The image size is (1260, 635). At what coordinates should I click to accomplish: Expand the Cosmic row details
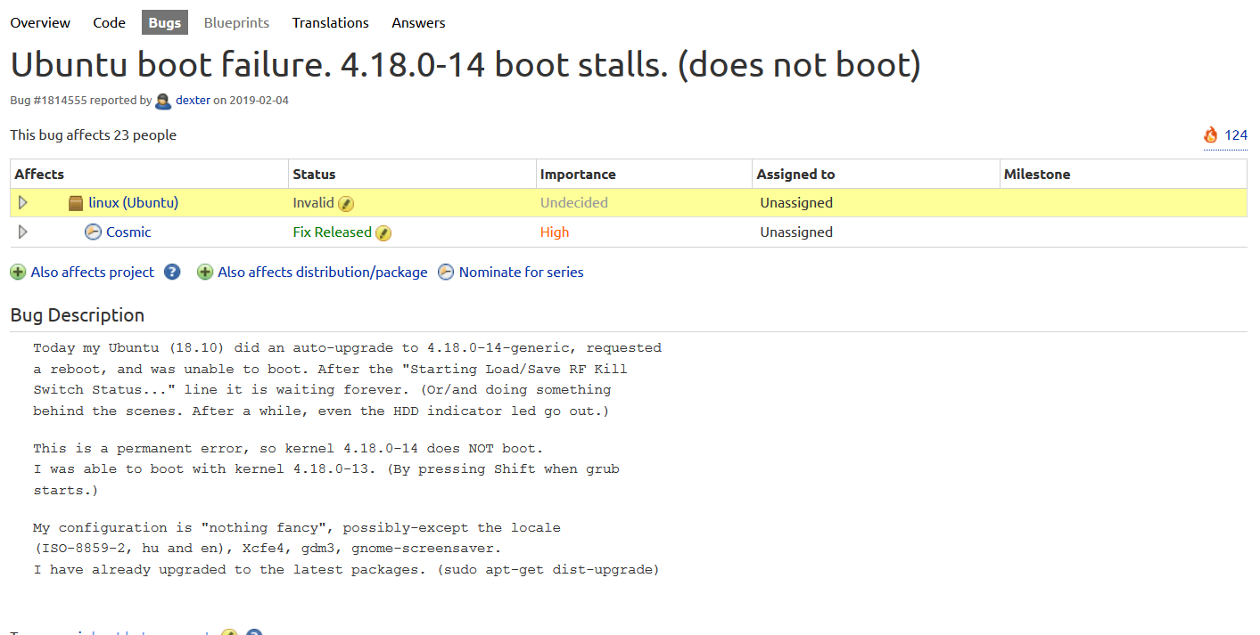(x=23, y=232)
